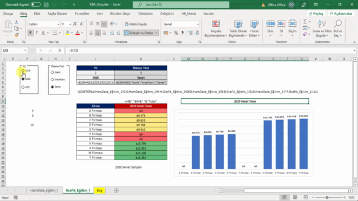Switch to the Ekle ribbon tab
Image resolution: width=358 pixels, height=201 pixels.
tap(37, 13)
